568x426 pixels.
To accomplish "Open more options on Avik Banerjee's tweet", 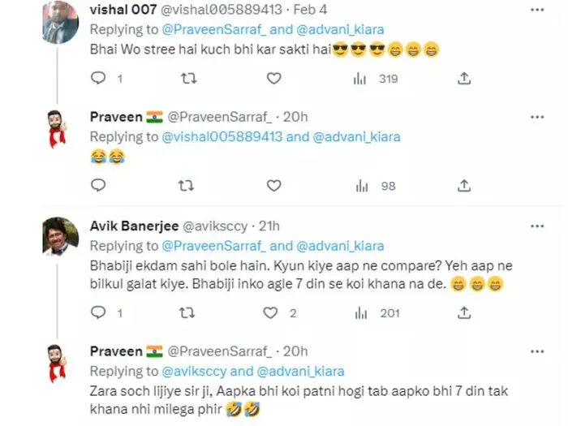I will 537,225.
